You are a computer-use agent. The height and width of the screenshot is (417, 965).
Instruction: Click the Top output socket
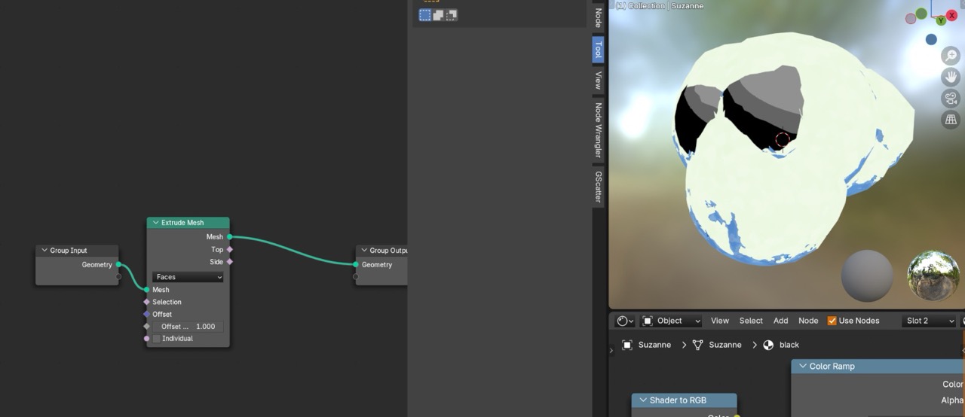pyautogui.click(x=230, y=249)
